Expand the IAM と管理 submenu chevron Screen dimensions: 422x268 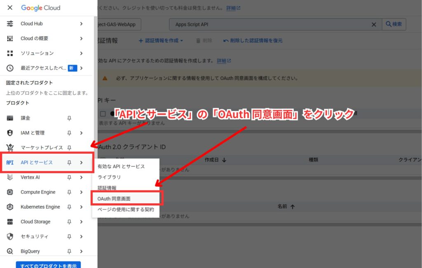(81, 133)
